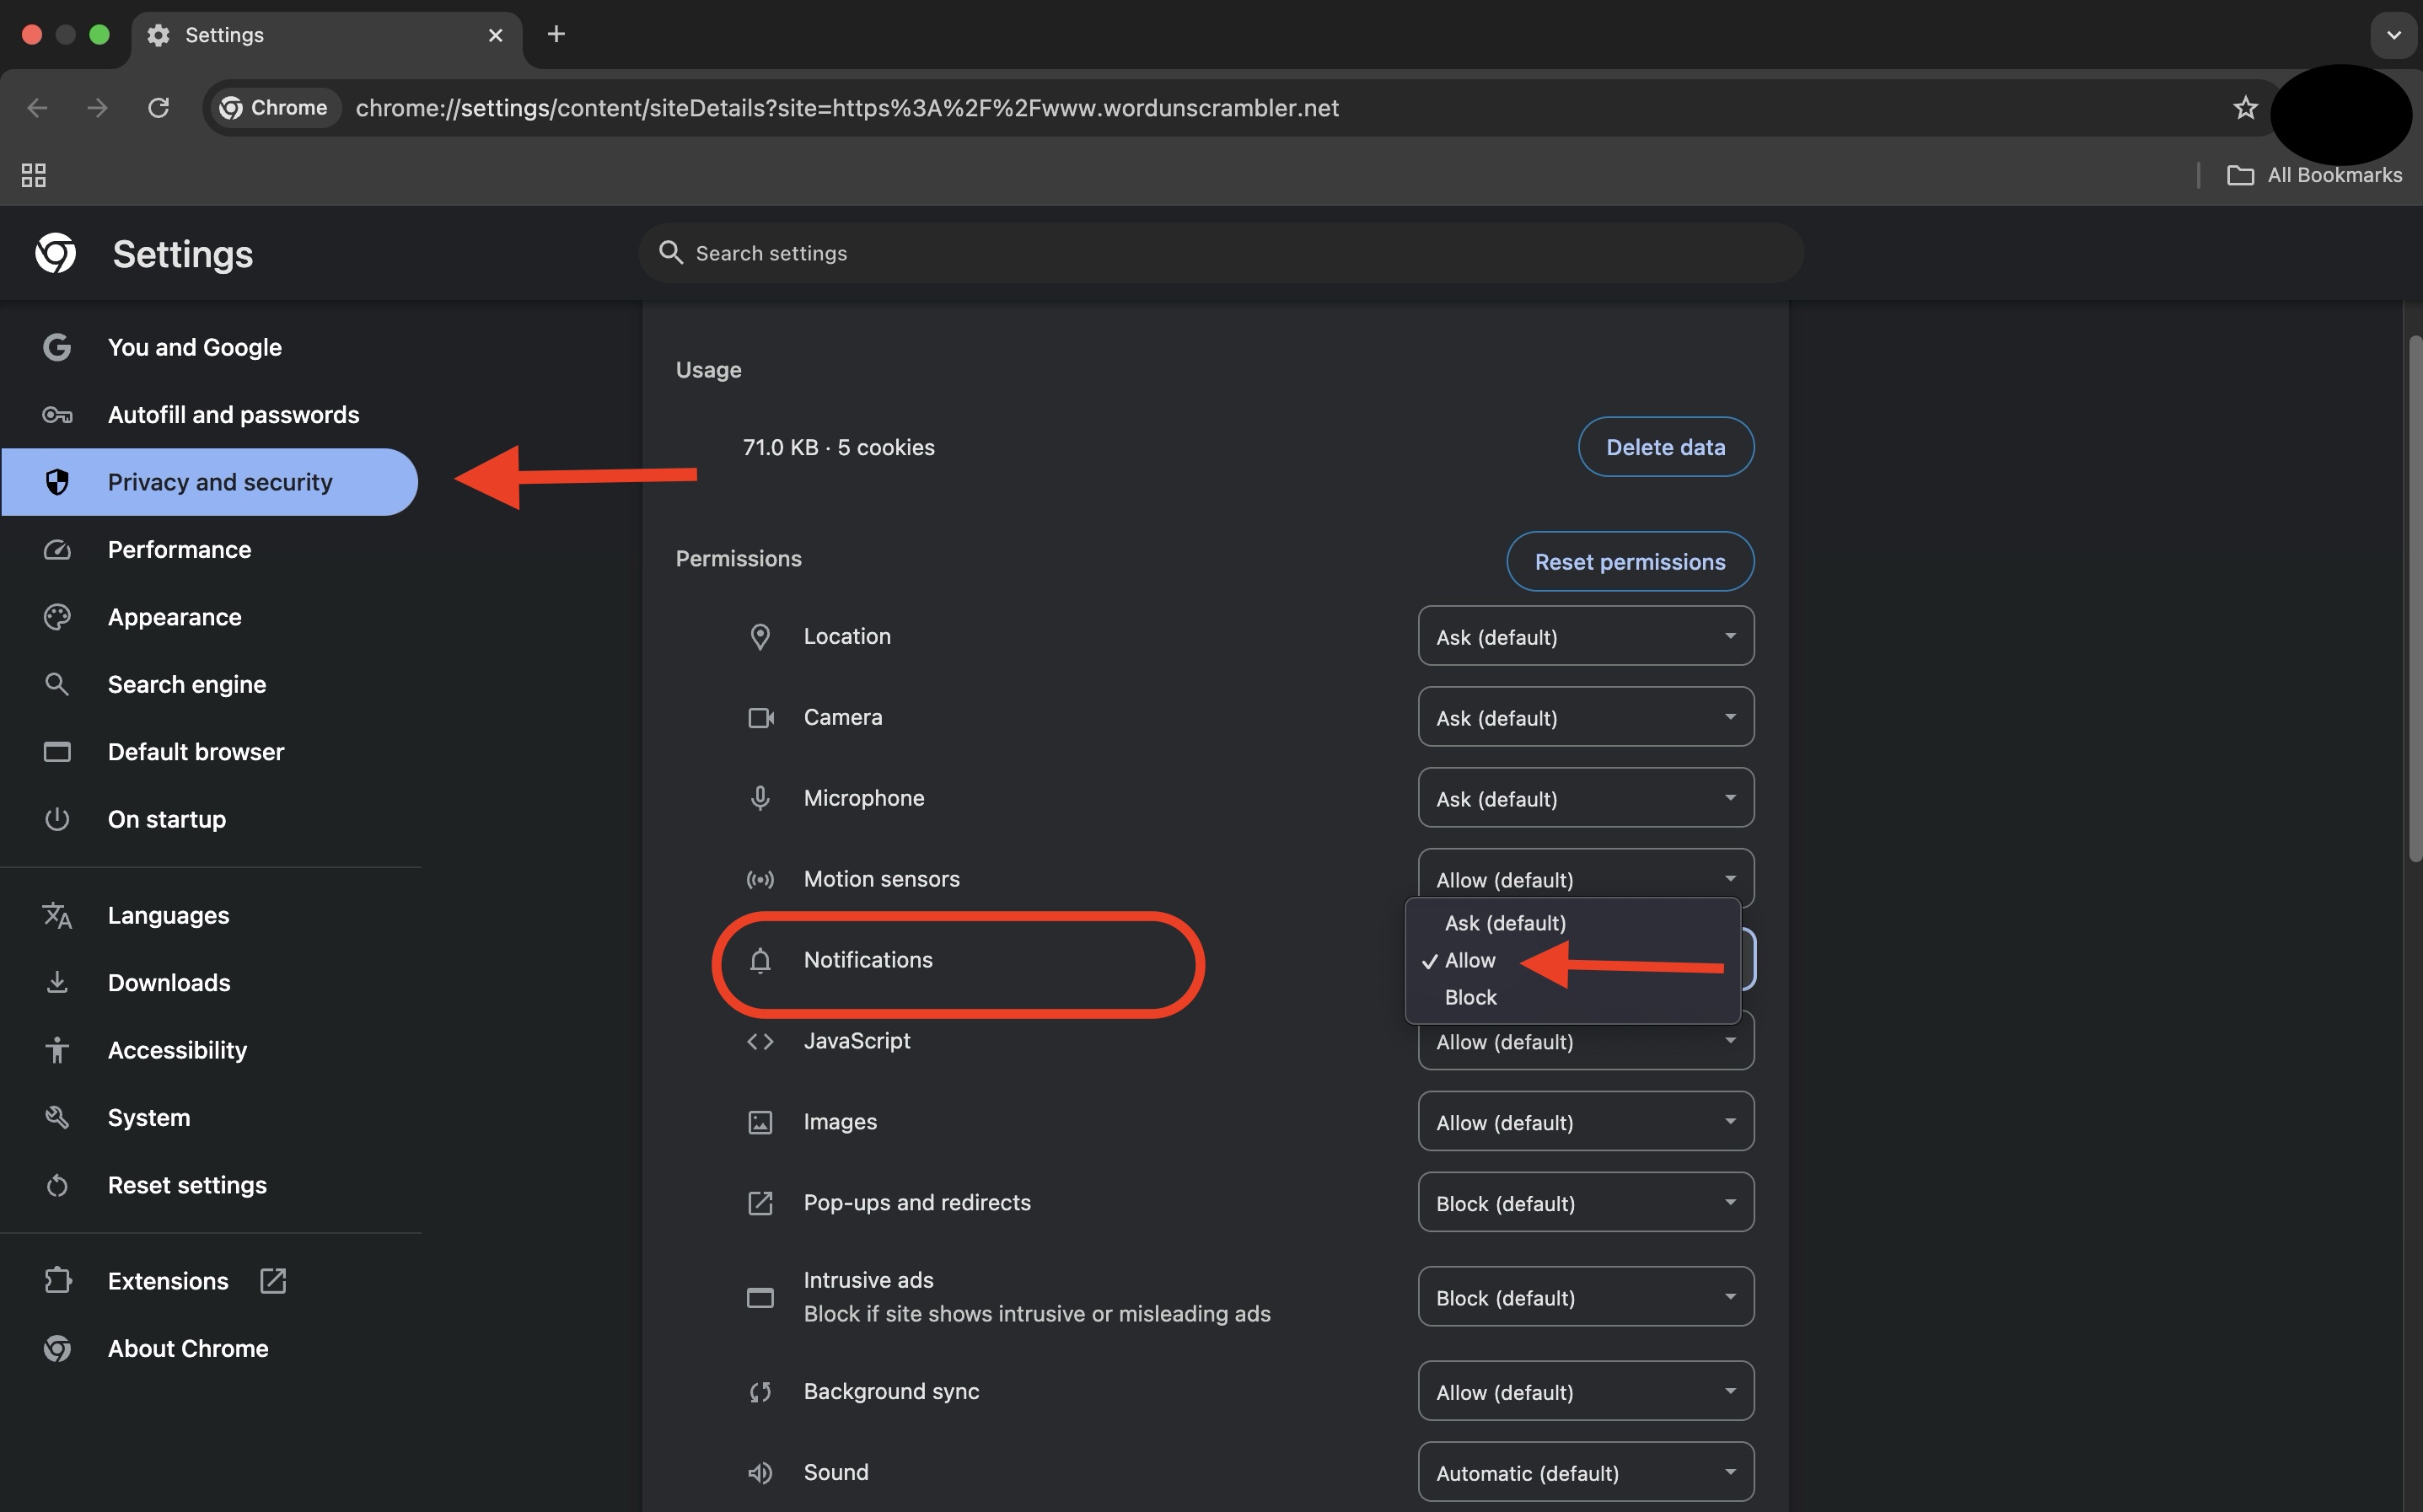Open the Camera permission dropdown
The width and height of the screenshot is (2423, 1512).
point(1586,717)
